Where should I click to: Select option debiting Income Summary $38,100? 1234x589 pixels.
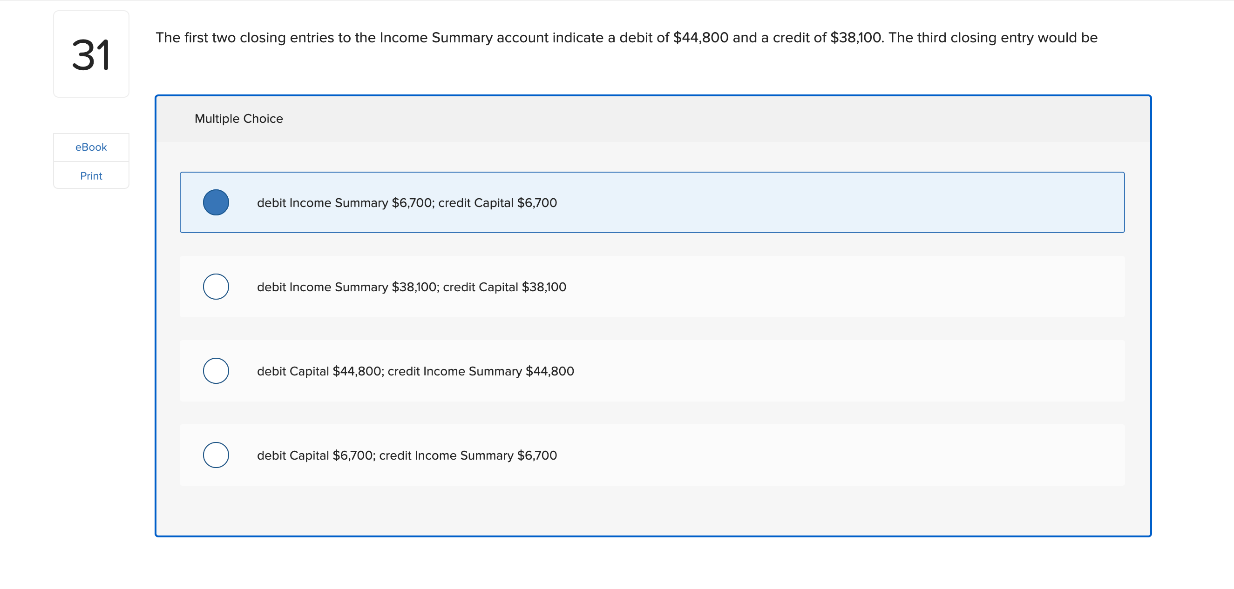(216, 287)
